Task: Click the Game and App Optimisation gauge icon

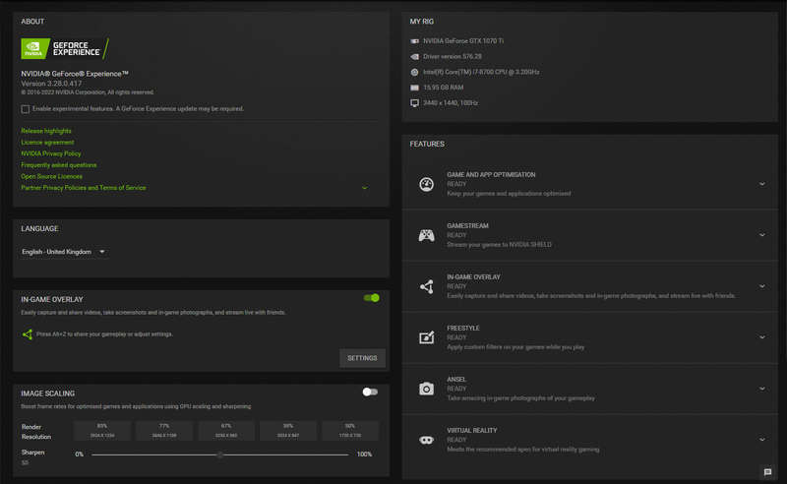Action: point(427,184)
